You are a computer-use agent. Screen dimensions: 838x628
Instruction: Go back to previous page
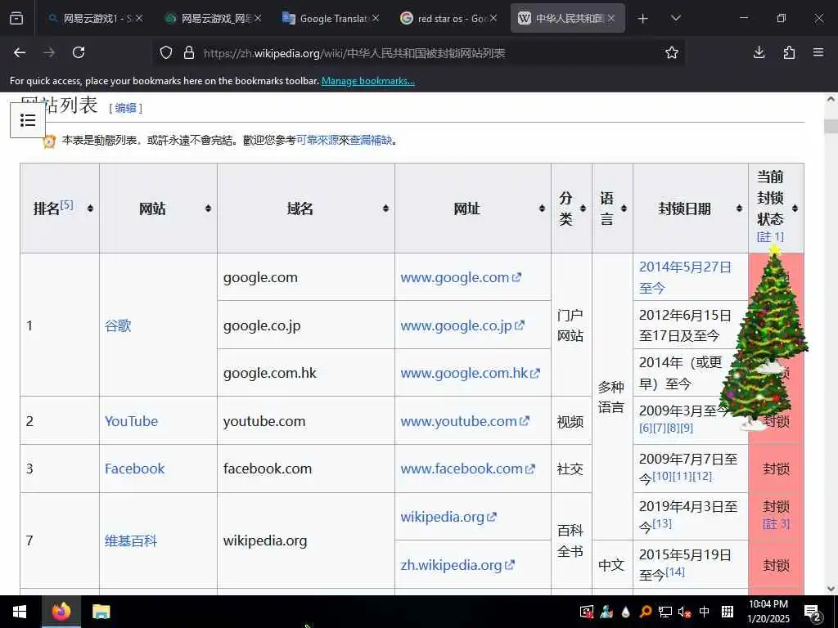click(x=20, y=52)
